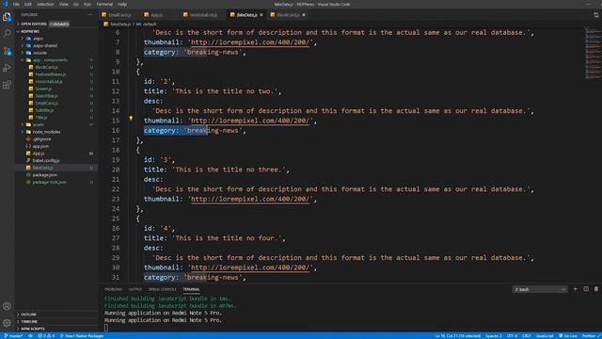Click the CRLF end of line setting
The height and width of the screenshot is (339, 602).
click(x=527, y=336)
